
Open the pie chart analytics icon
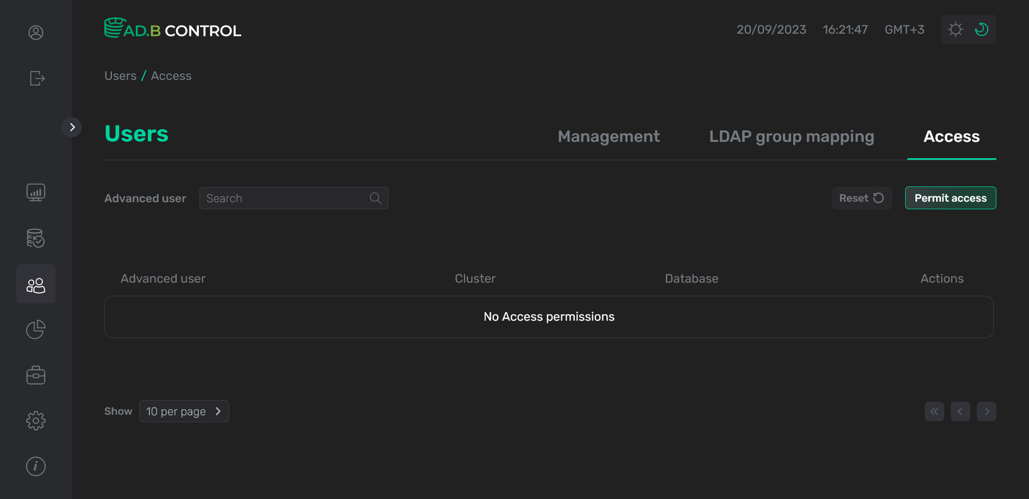tap(35, 329)
